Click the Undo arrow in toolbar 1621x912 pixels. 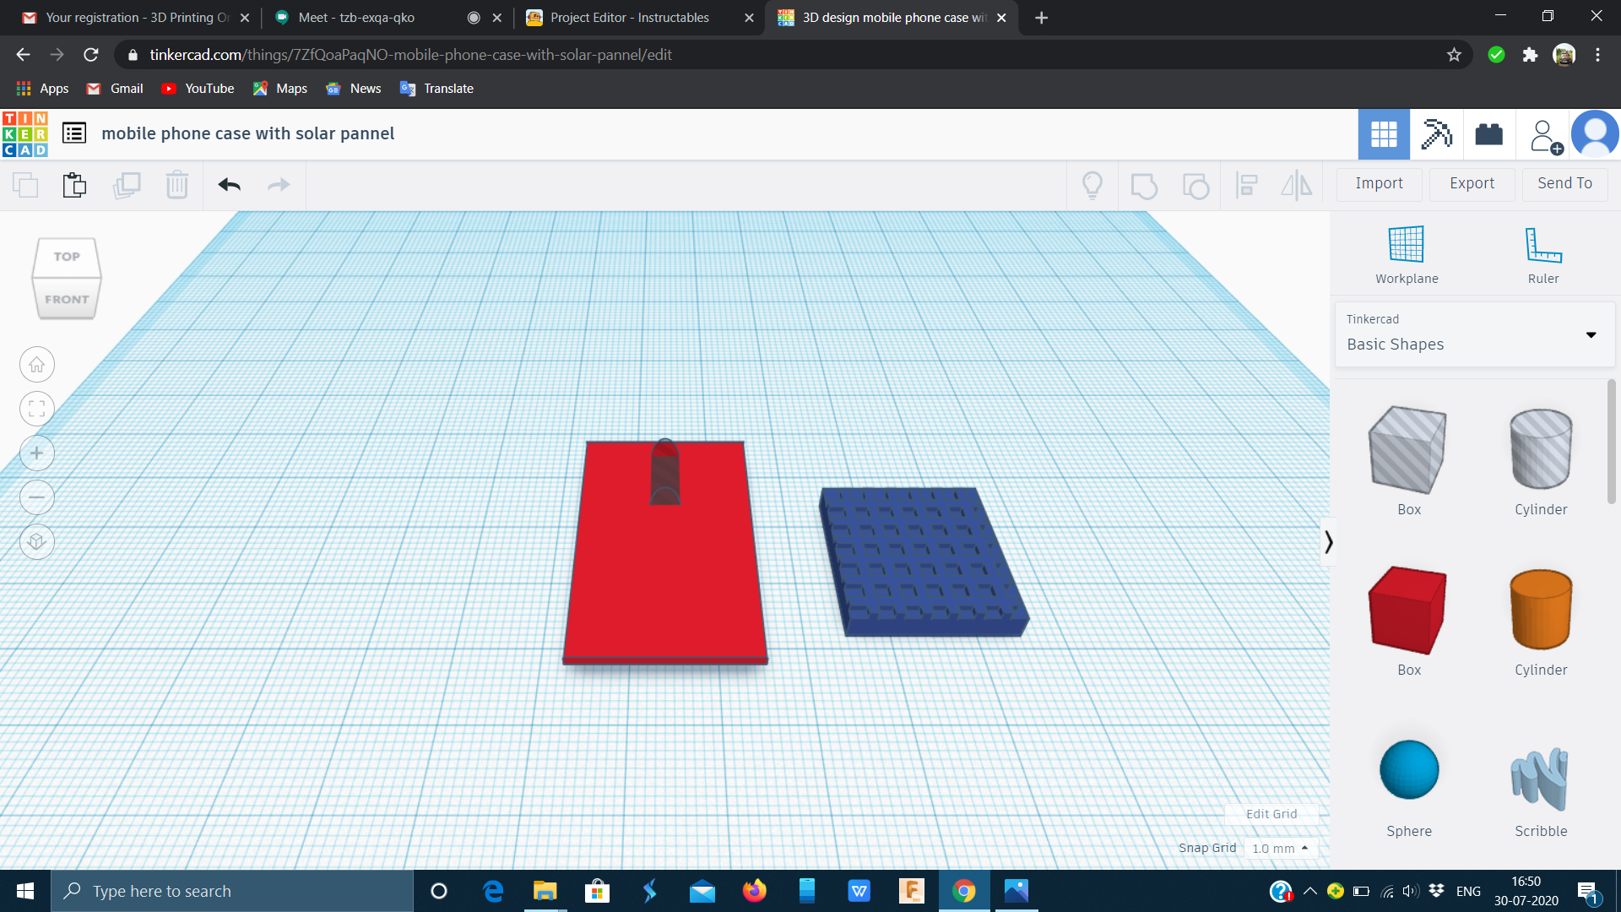[229, 184]
